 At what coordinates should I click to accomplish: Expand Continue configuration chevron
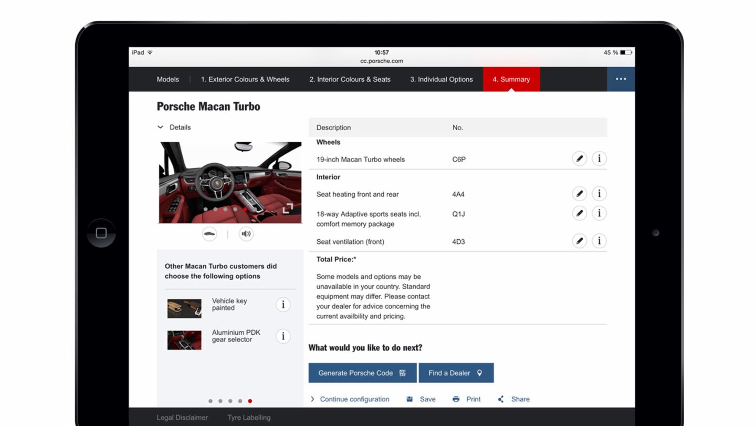coord(312,399)
